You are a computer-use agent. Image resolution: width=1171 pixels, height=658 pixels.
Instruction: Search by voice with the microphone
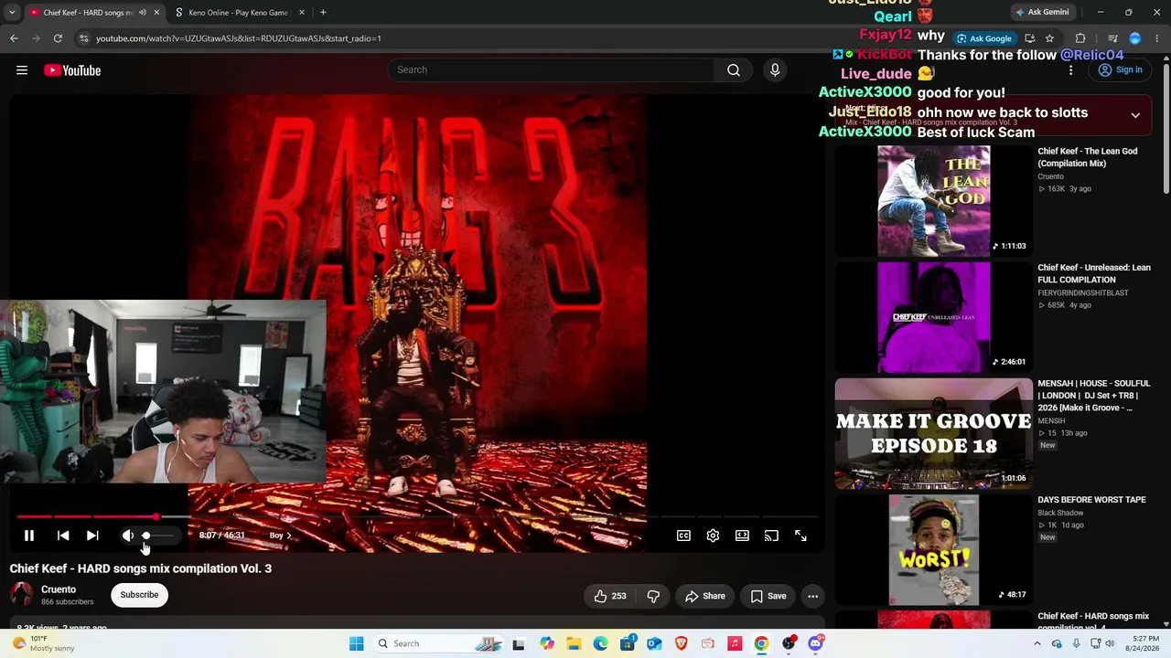(775, 69)
